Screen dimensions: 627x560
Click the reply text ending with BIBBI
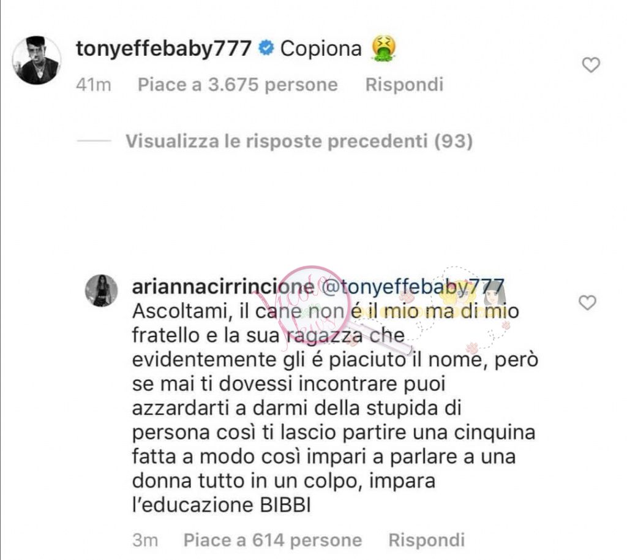[335, 408]
